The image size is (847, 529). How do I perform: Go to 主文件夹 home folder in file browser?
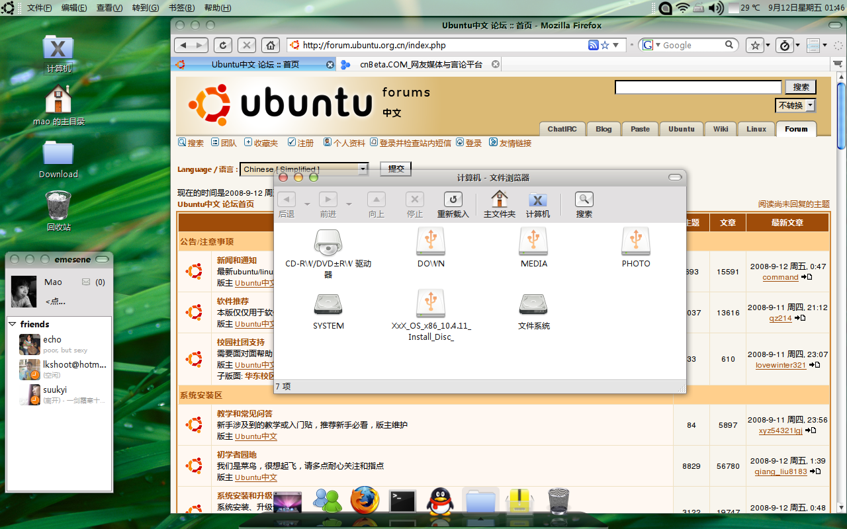[500, 205]
